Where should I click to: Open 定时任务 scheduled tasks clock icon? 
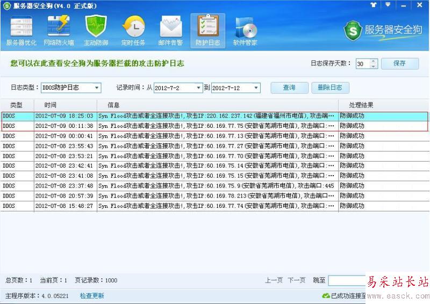tap(133, 31)
